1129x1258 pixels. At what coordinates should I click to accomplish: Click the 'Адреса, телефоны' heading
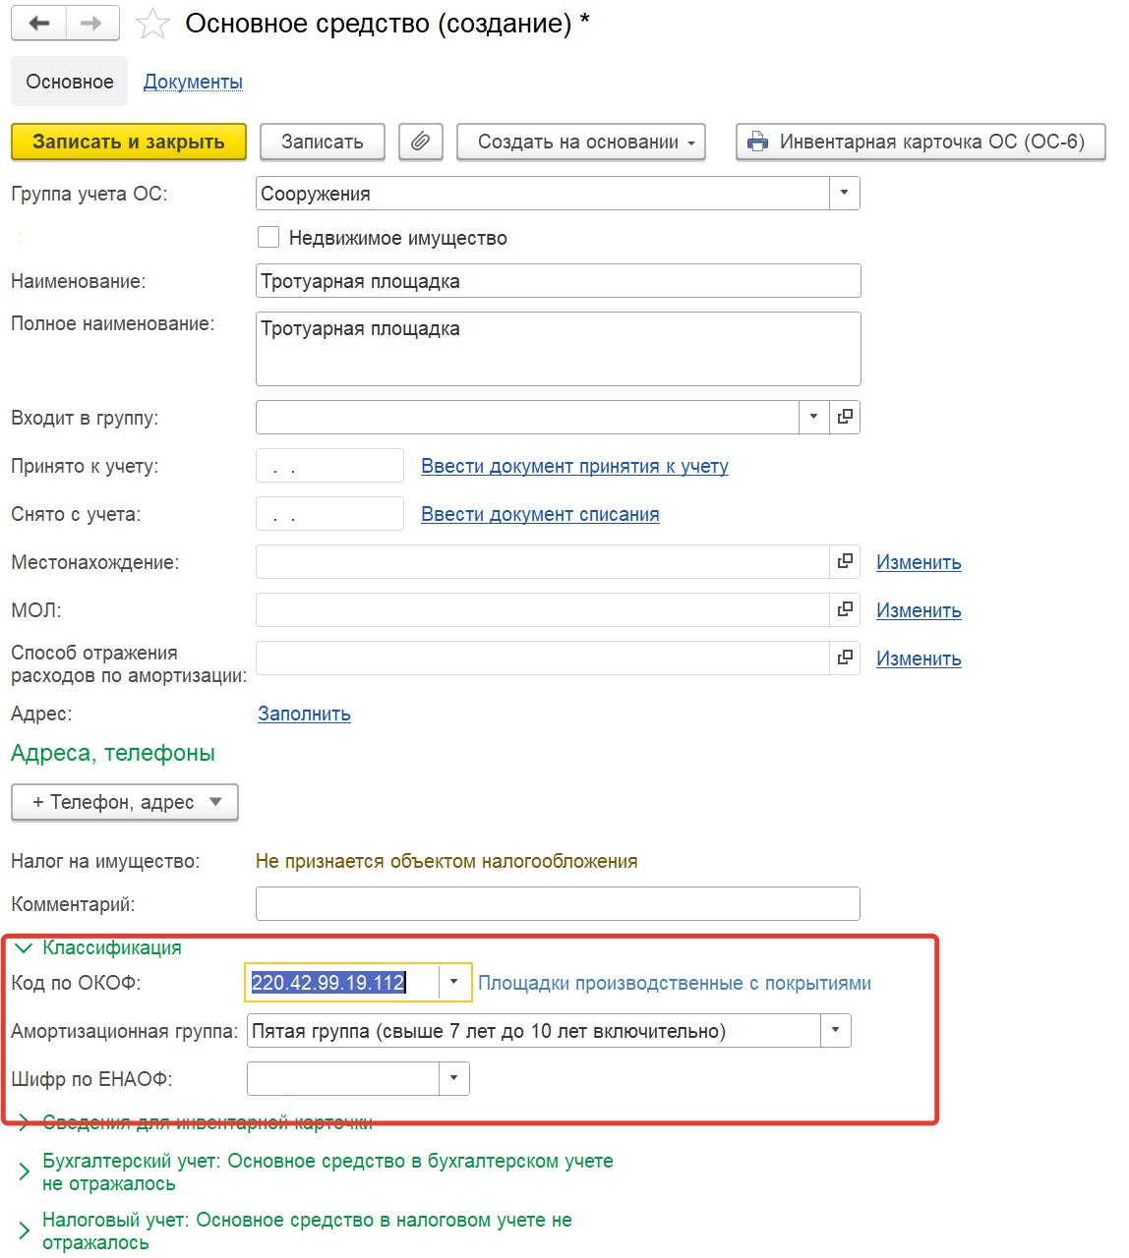tap(113, 753)
